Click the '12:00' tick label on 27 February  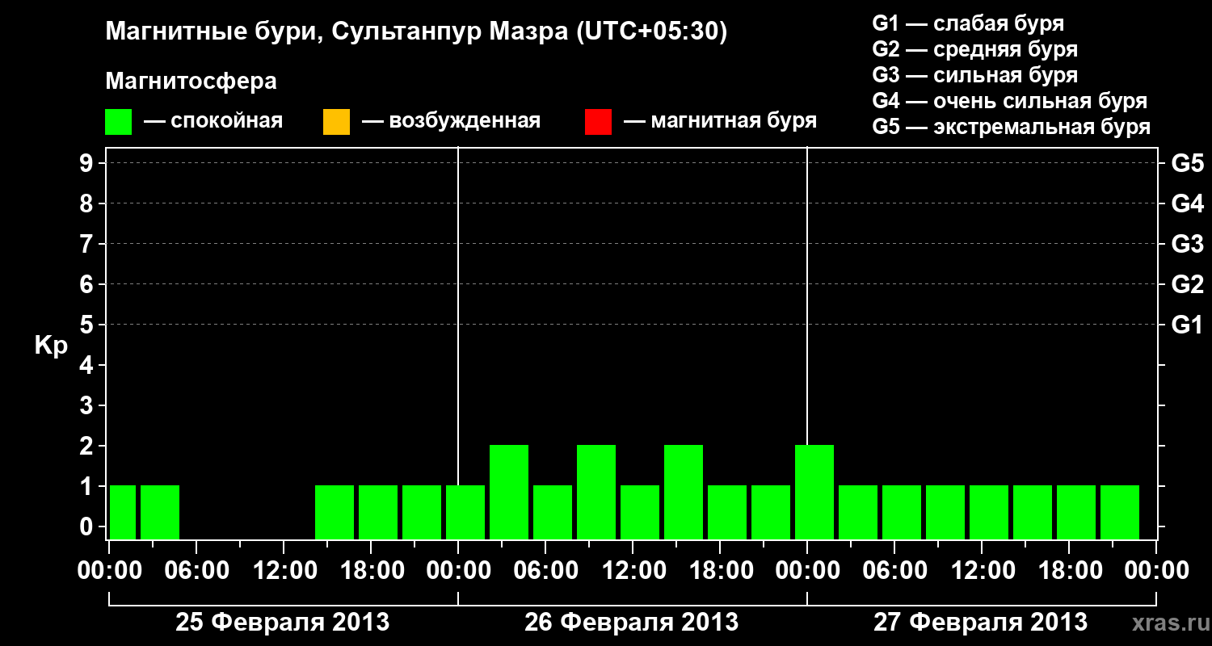pos(982,571)
